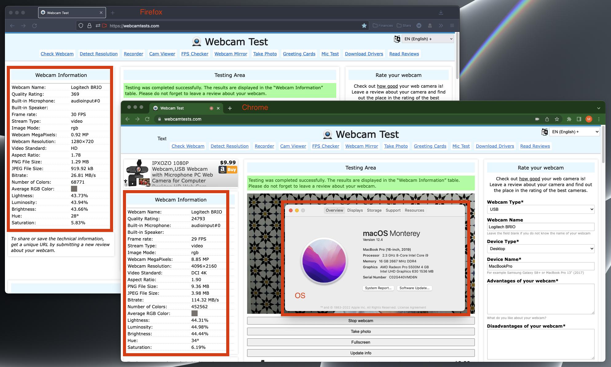
Task: Click the Device Name field showing MacBookPro
Action: click(x=541, y=266)
